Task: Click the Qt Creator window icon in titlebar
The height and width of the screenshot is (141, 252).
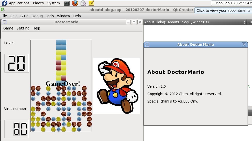Action: pyautogui.click(x=2, y=10)
